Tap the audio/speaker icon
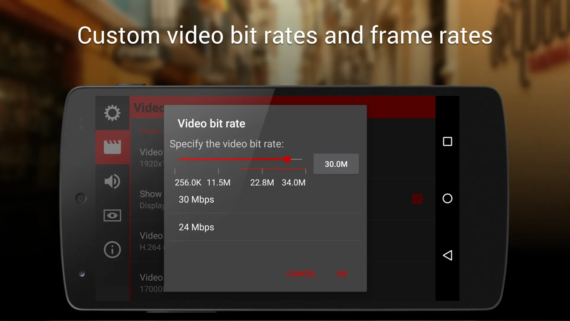The height and width of the screenshot is (321, 570). click(x=112, y=181)
